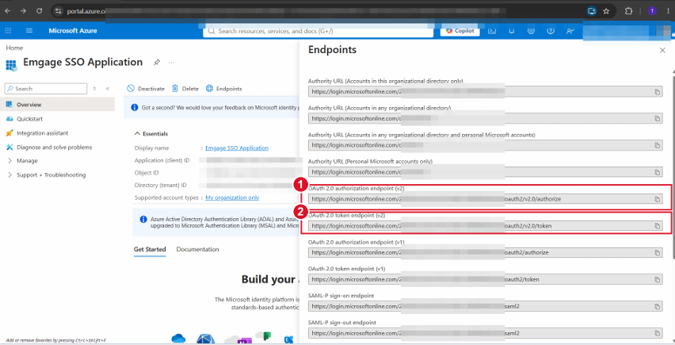Open the feedback icon in the Azure header
The width and height of the screenshot is (675, 345).
[x=570, y=31]
